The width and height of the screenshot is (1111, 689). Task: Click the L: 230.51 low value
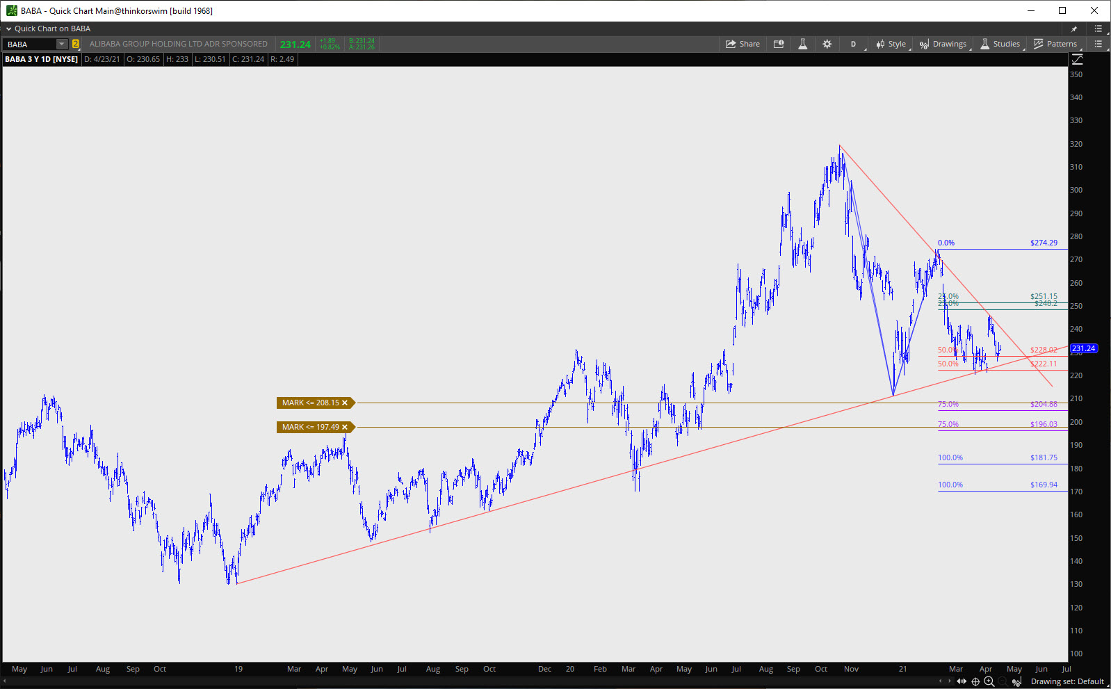tap(210, 59)
